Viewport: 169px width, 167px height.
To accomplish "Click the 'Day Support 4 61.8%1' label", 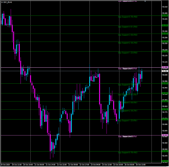I will click(x=128, y=94).
